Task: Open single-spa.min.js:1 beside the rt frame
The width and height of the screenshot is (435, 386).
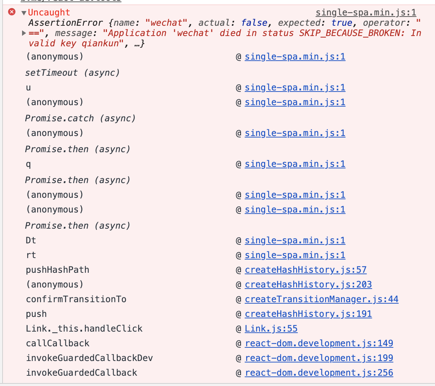Action: [295, 255]
